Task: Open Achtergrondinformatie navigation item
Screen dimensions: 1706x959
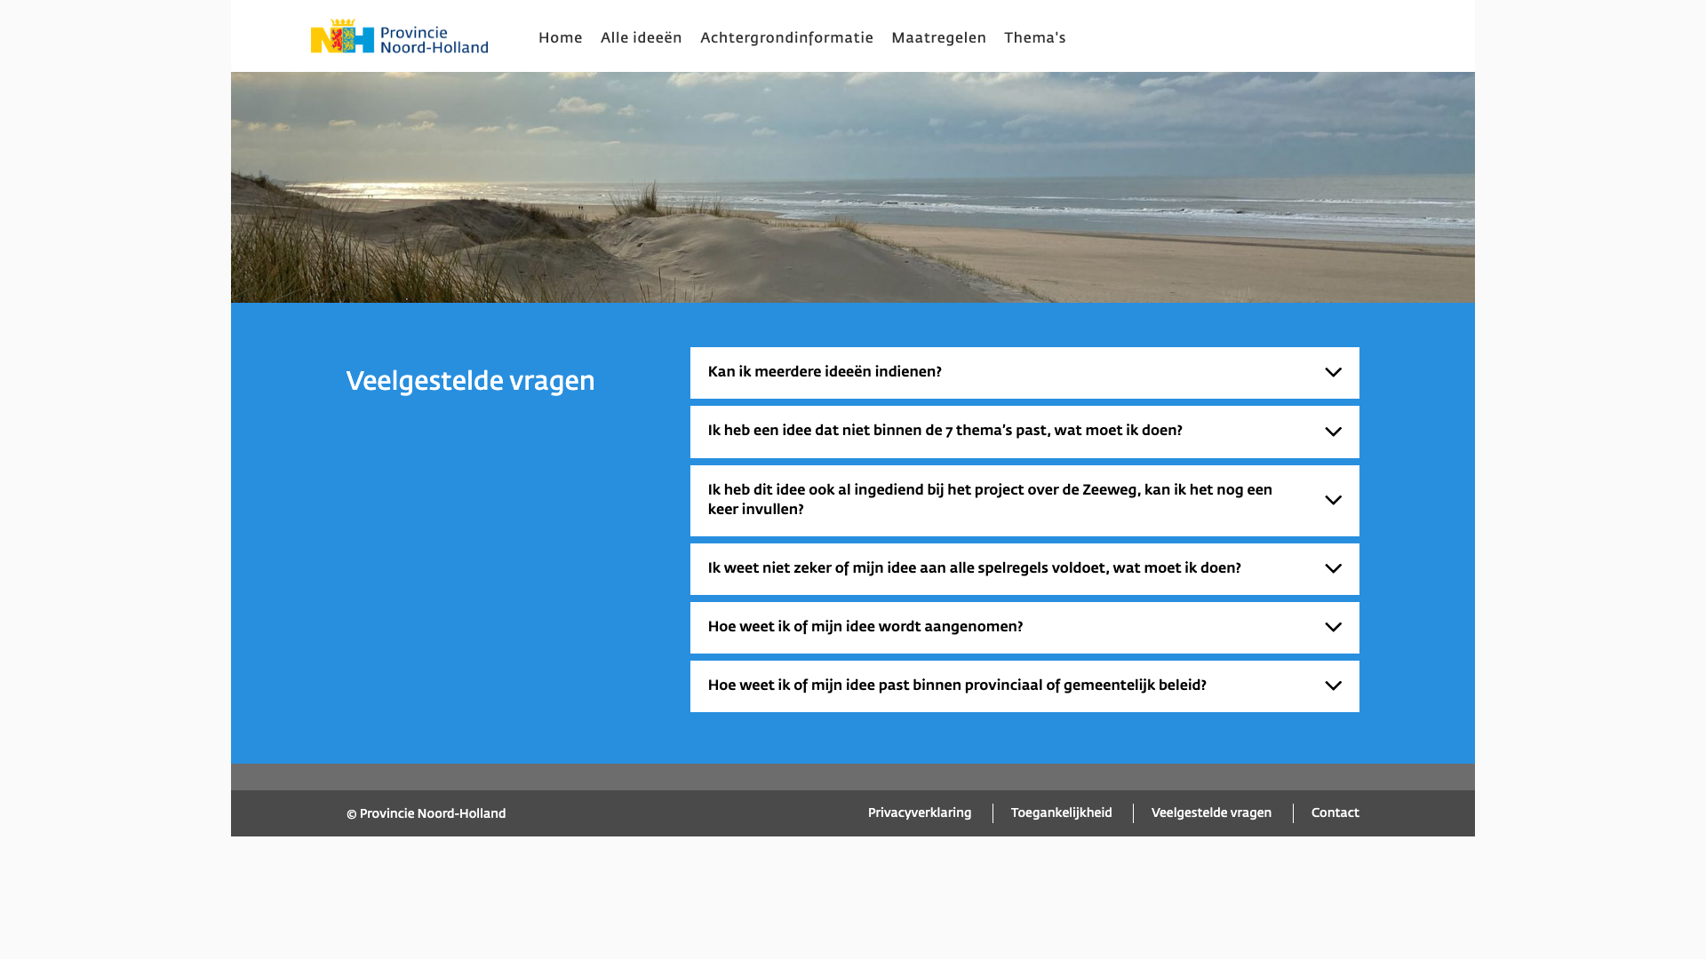Action: 786,38
